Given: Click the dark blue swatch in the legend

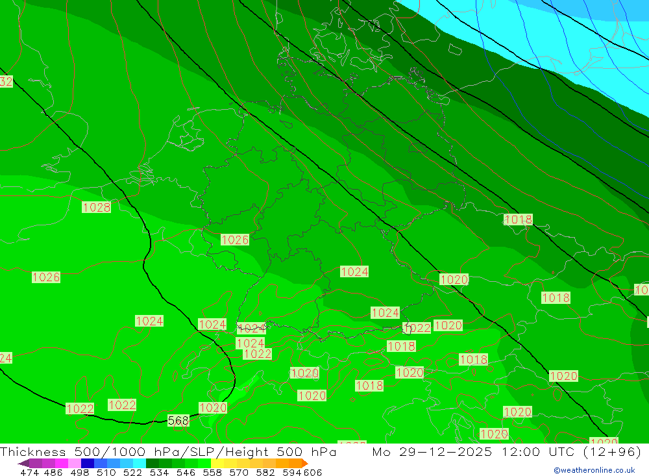Looking at the screenshot, I should click(x=88, y=463).
